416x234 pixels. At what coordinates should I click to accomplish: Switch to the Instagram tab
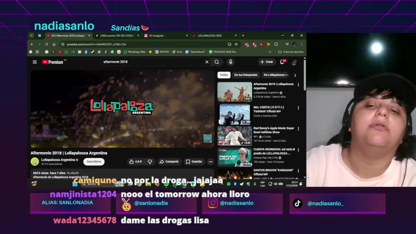(166, 35)
